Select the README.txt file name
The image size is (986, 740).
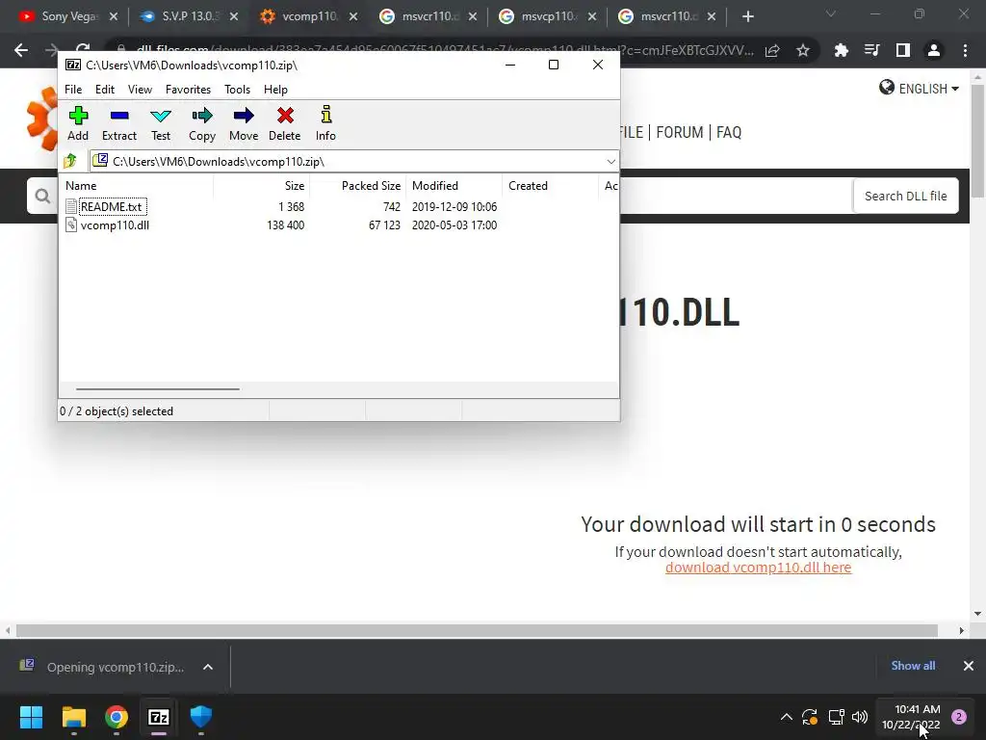click(x=112, y=206)
